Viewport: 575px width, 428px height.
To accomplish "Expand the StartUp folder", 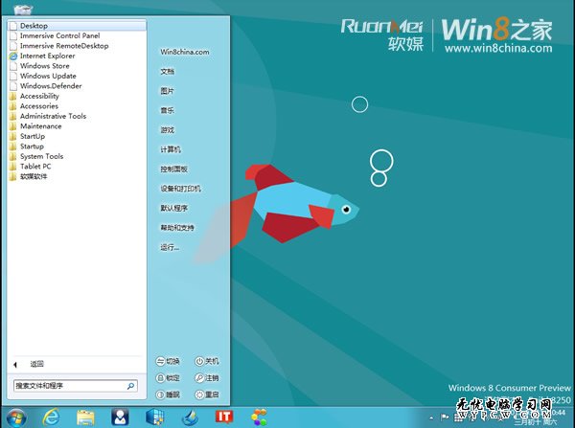I will pyautogui.click(x=33, y=136).
